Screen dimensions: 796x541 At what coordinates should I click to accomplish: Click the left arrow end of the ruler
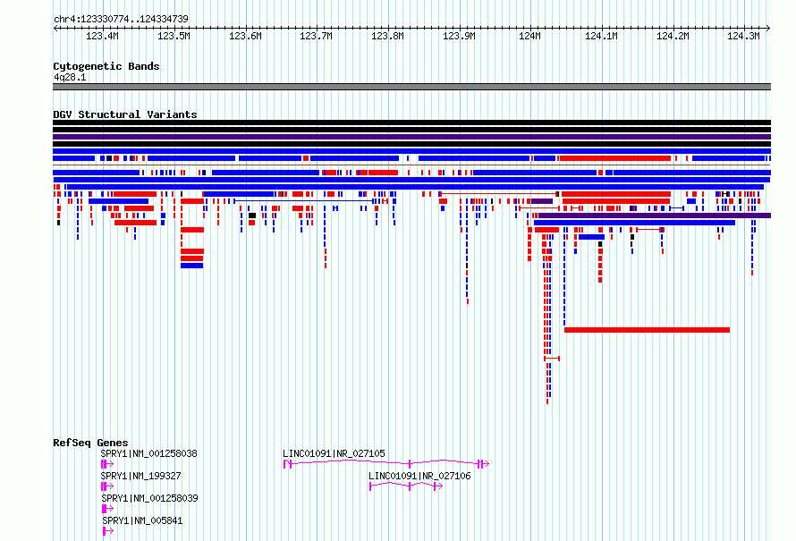pyautogui.click(x=55, y=29)
